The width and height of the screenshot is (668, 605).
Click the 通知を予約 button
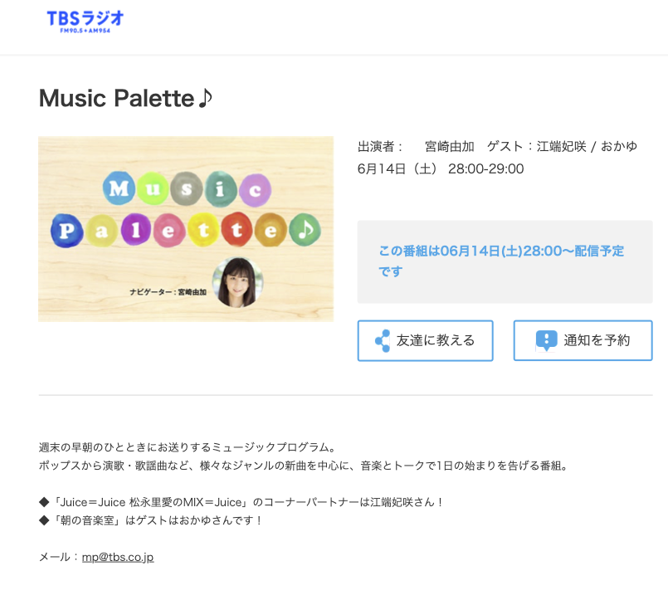(583, 341)
